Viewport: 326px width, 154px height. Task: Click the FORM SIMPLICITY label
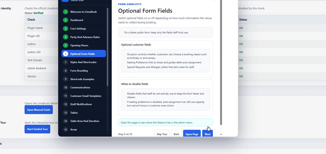[130, 4]
